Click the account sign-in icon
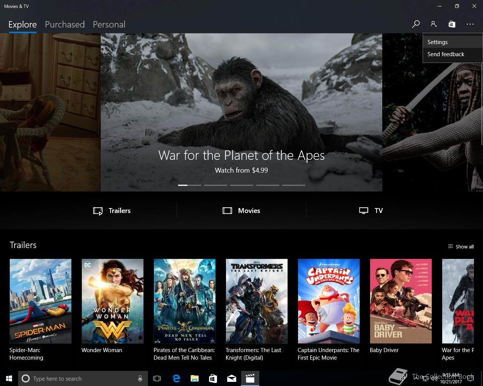 pos(434,24)
